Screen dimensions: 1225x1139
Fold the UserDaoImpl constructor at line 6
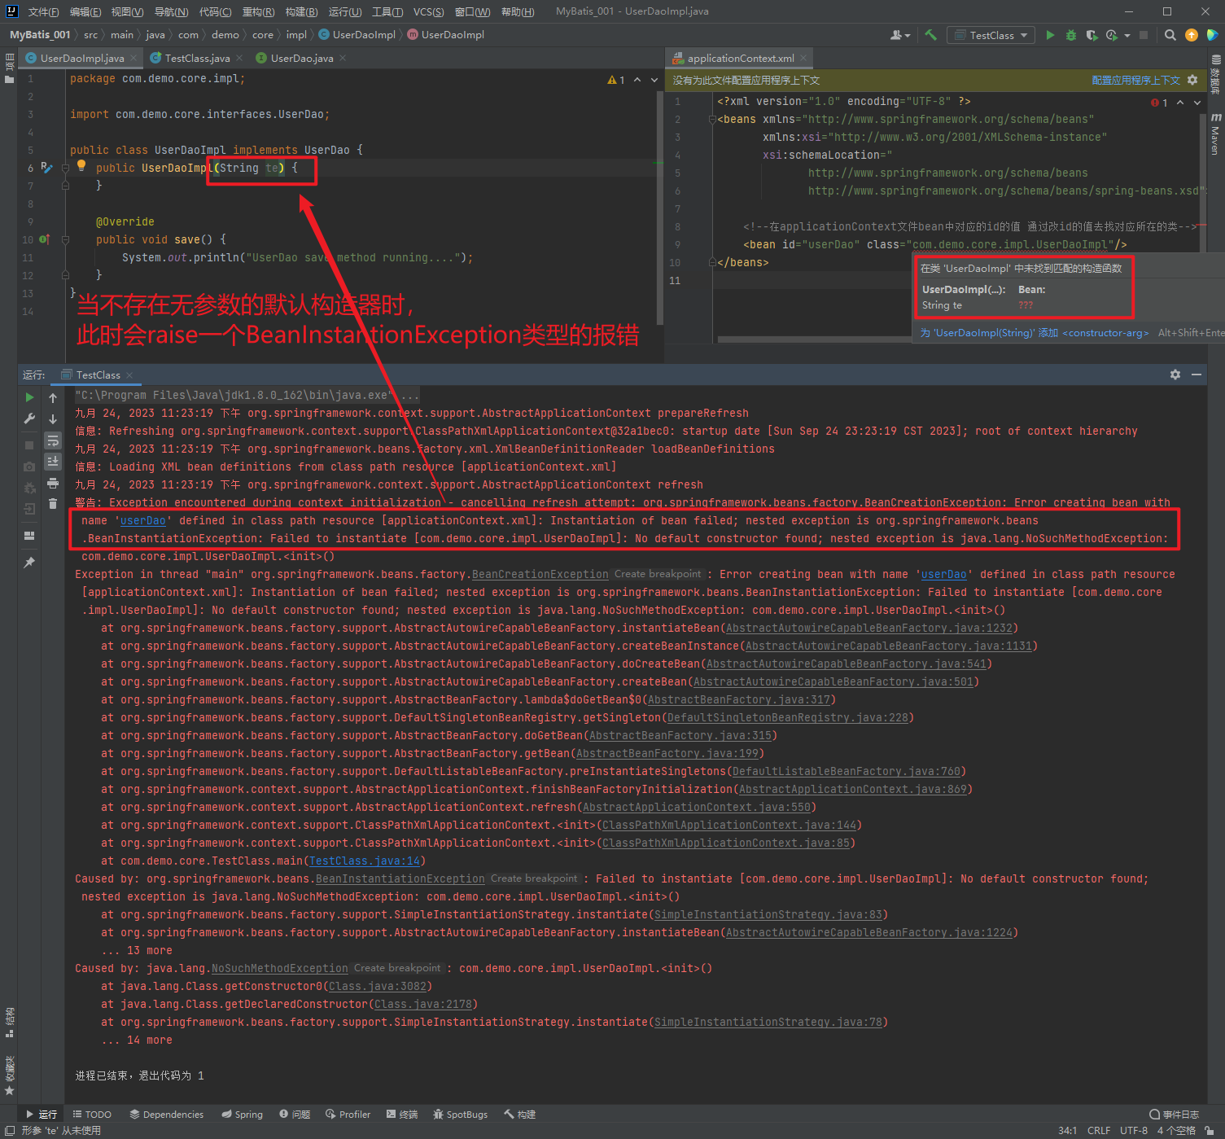(66, 169)
